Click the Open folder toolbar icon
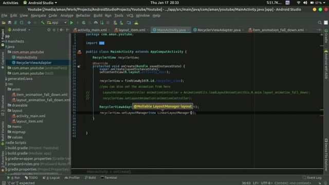This screenshot has height=185, width=329. pyautogui.click(x=4, y=23)
